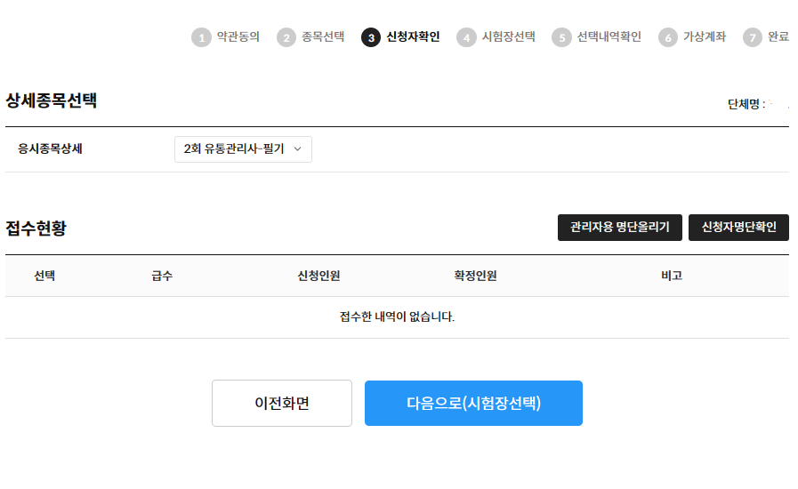
Task: Proceed with 다음으로(시험장선택) button
Action: pos(473,404)
